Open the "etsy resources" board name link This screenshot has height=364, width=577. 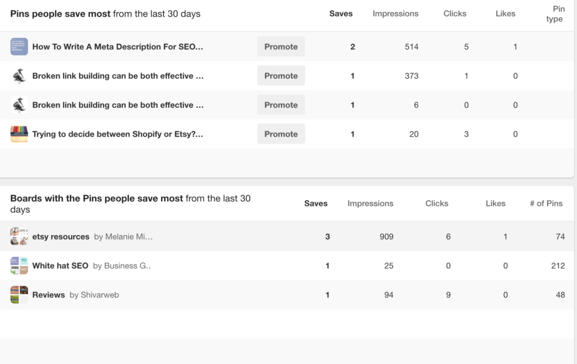pos(61,237)
